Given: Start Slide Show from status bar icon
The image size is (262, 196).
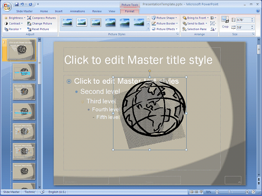Looking at the screenshot, I should (201, 192).
